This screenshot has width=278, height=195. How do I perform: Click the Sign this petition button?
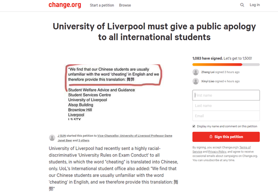click(x=226, y=137)
